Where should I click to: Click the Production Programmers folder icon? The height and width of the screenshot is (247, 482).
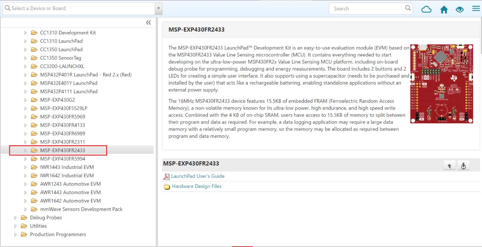tap(24, 234)
